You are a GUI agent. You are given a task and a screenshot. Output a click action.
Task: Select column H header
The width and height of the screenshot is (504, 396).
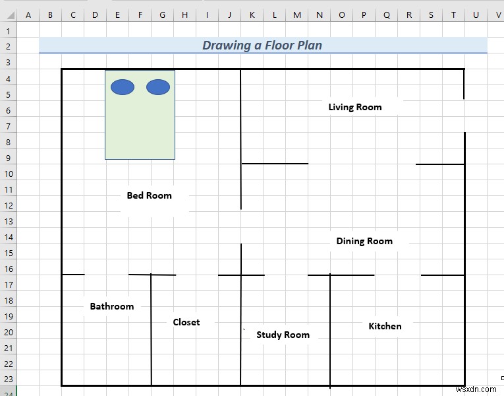click(x=185, y=15)
